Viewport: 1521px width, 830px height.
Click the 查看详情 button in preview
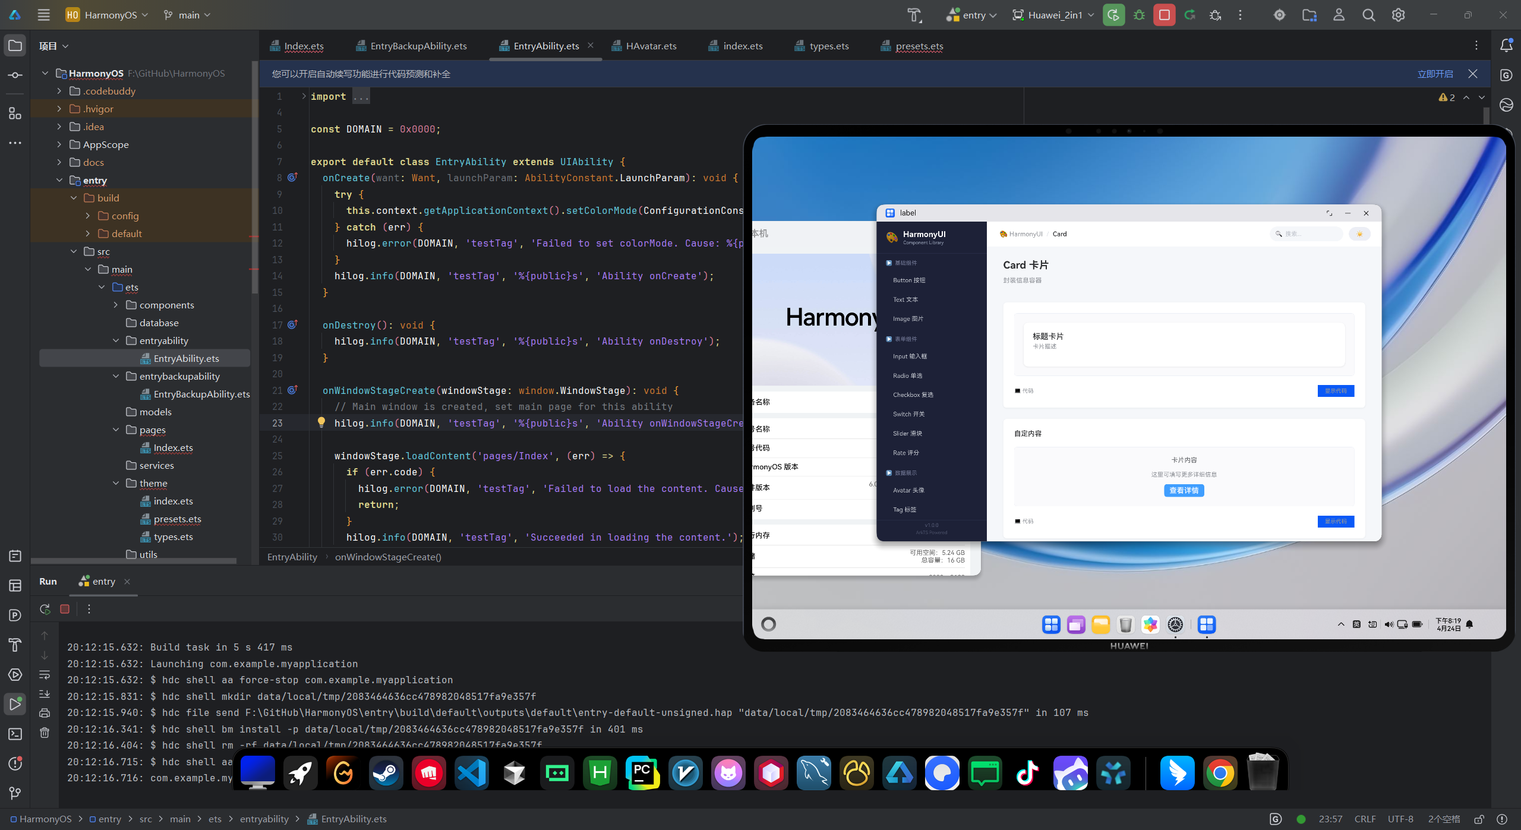point(1184,490)
